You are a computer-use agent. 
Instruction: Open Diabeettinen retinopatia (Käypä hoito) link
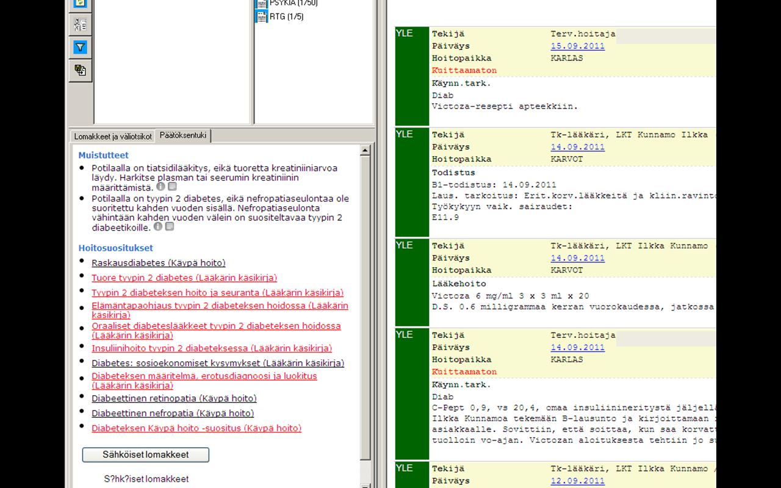coord(174,398)
